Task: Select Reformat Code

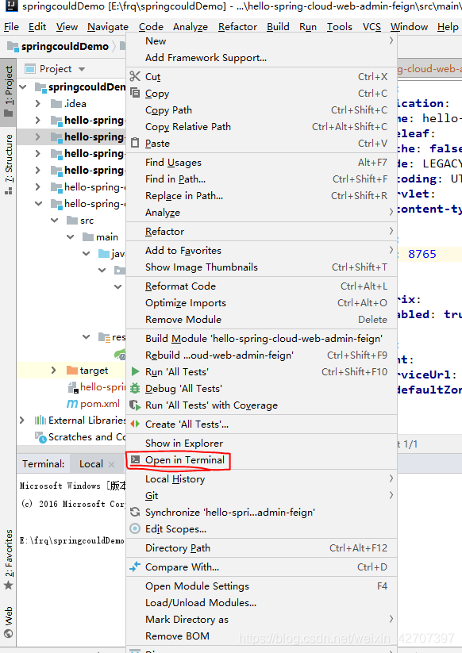Action: 261,286
